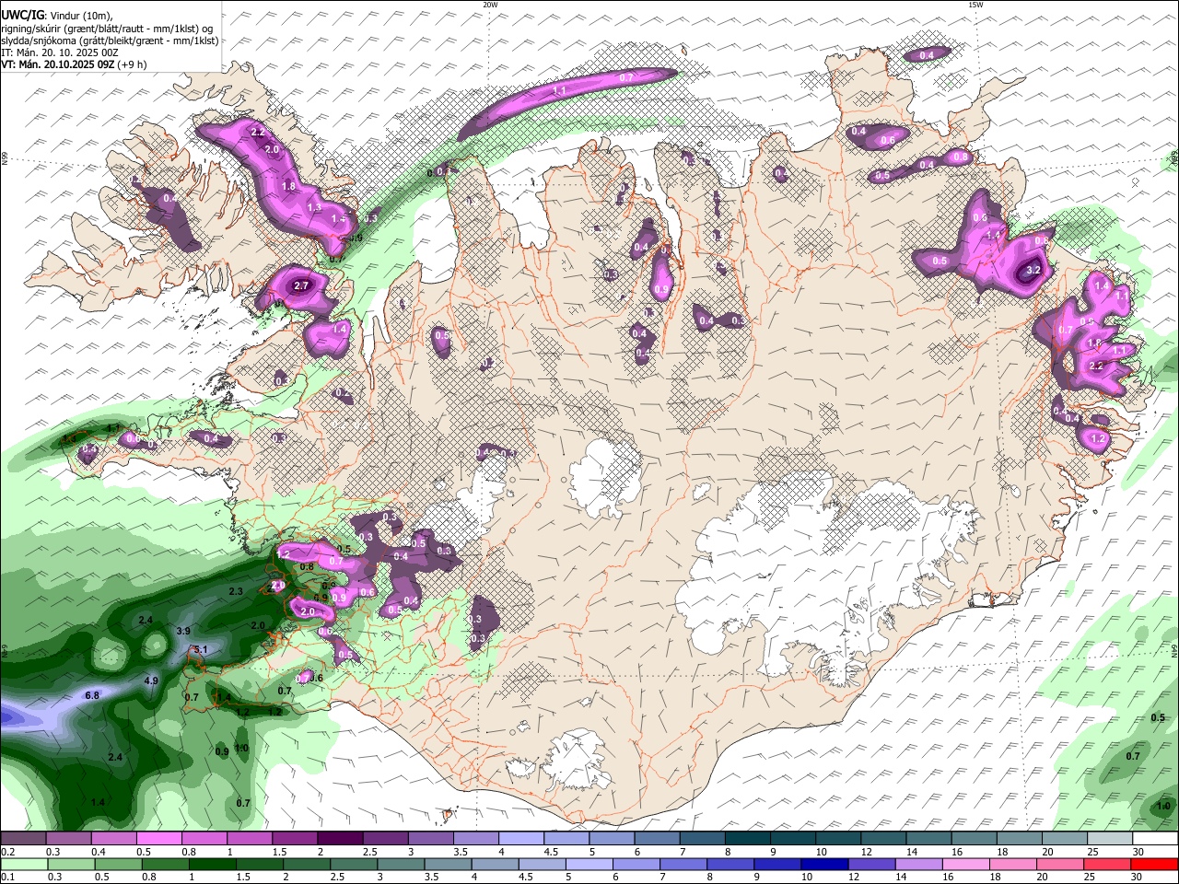Viewport: 1179px width, 884px height.
Task: Click the 6.8 rain value in the southwest sea
Action: tap(92, 695)
